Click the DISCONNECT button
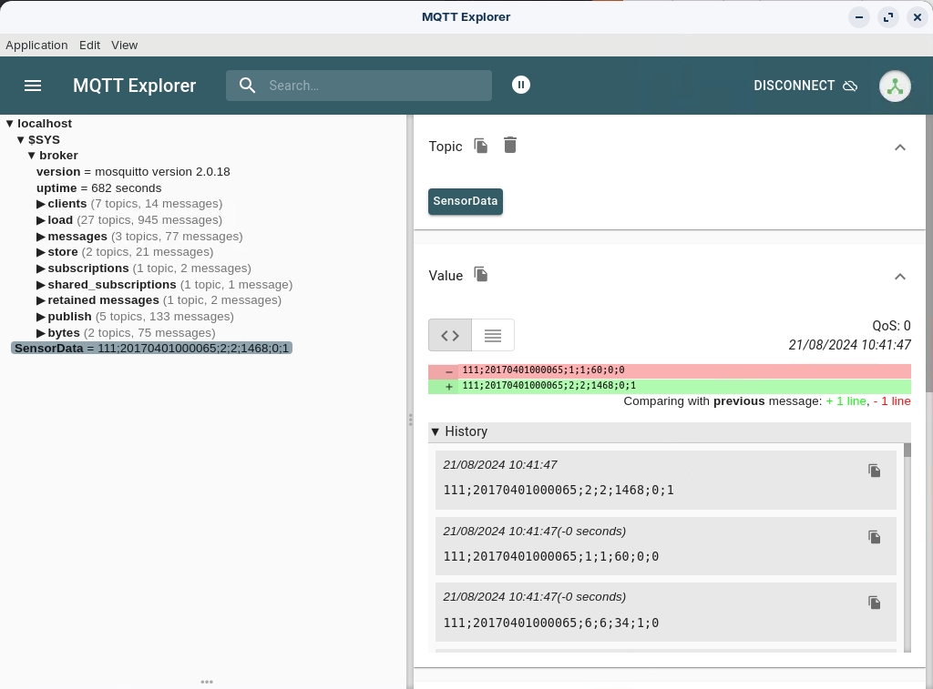 (x=805, y=86)
